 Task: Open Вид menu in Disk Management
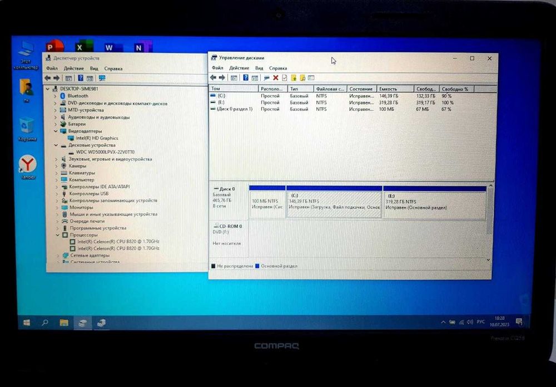(259, 68)
